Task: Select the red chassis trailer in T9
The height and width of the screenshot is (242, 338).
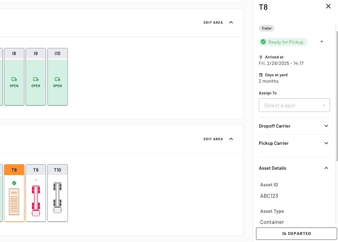Action: 36,201
